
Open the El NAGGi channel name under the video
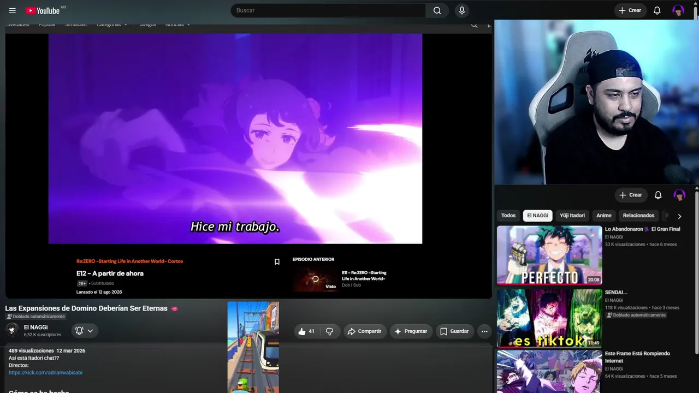35,327
